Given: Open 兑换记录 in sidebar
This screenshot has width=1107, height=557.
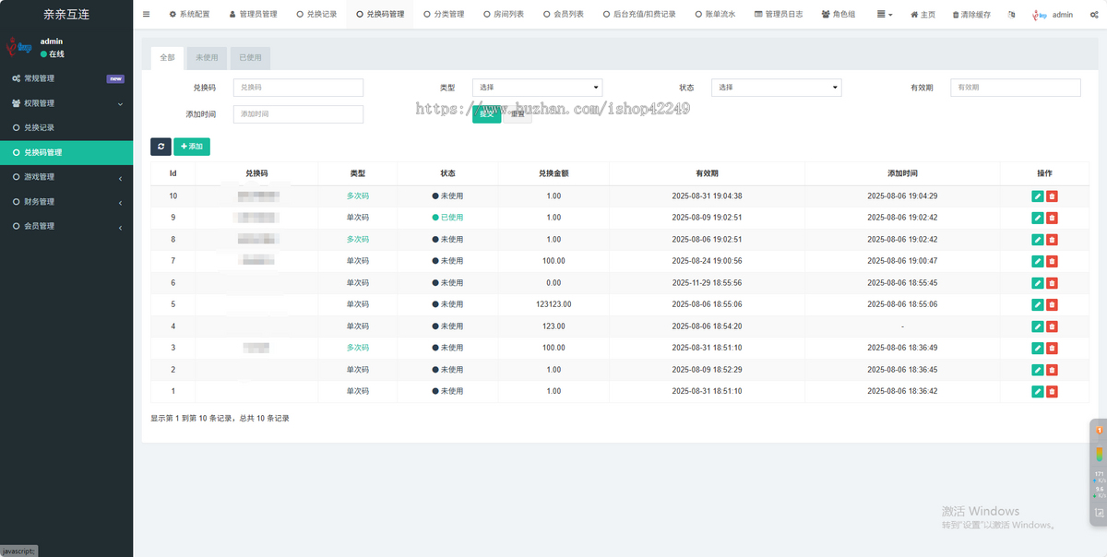Looking at the screenshot, I should pyautogui.click(x=66, y=127).
